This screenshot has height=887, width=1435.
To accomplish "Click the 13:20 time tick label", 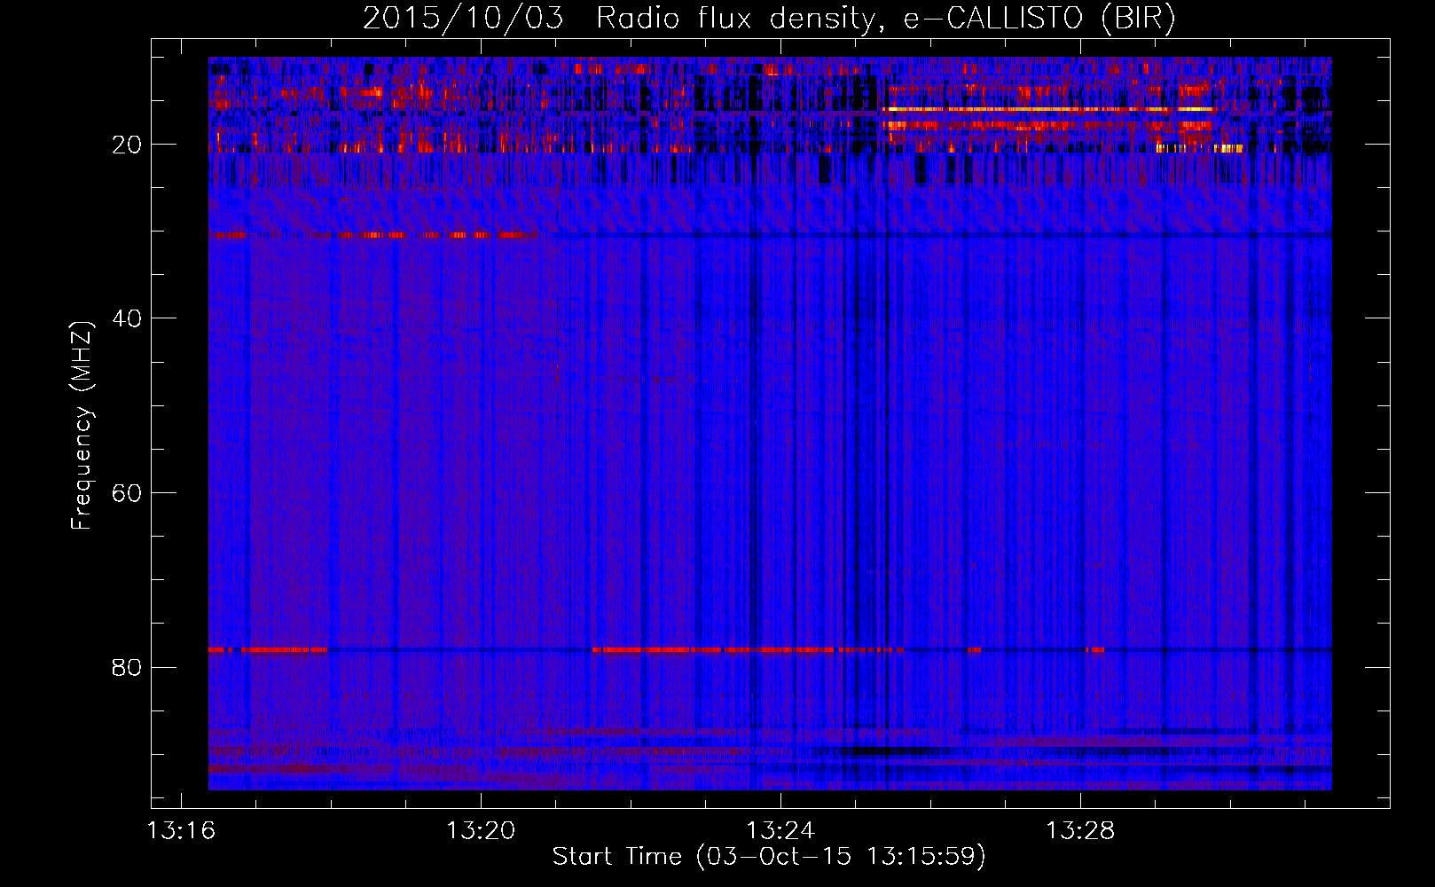I will click(x=481, y=831).
